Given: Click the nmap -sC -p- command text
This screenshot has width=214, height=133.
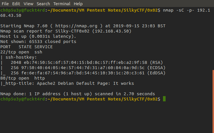Looking at the screenshot, I should (x=178, y=10).
